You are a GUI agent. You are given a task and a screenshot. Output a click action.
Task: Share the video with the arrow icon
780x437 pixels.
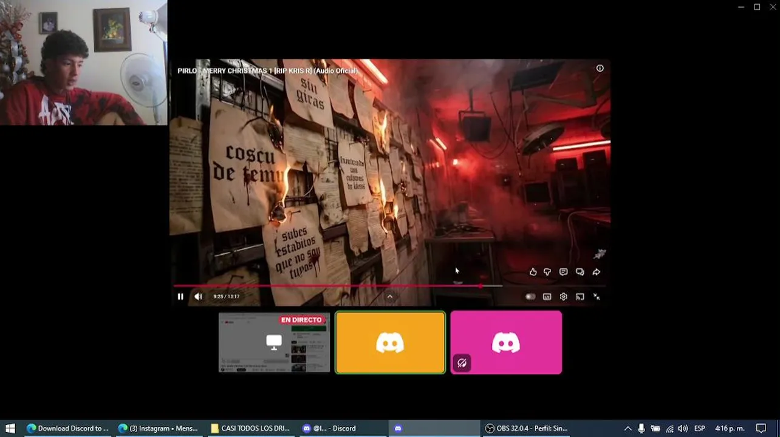[597, 272]
